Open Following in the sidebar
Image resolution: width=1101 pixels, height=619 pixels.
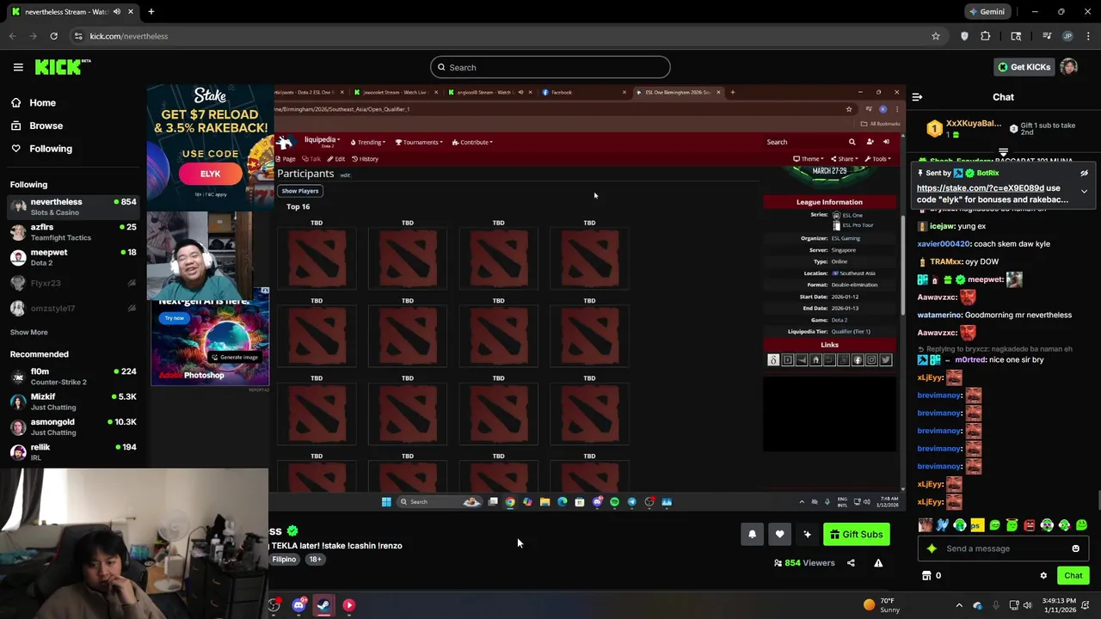[51, 149]
